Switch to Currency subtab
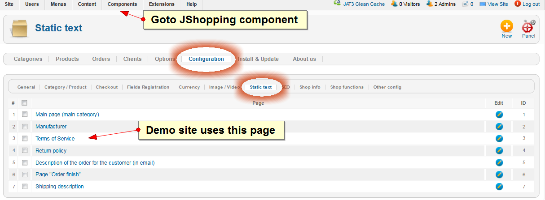545x200 pixels. pos(189,87)
